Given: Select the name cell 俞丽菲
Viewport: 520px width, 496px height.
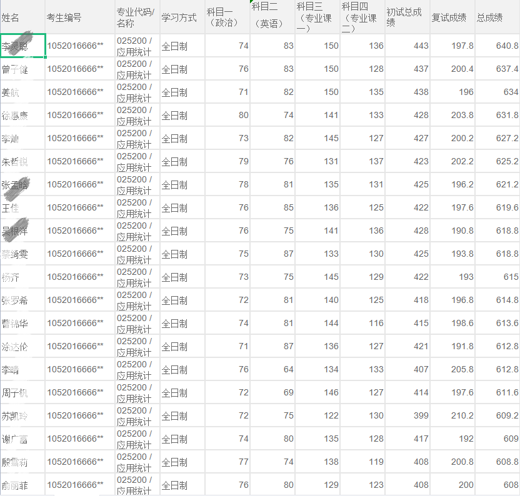Looking at the screenshot, I should tap(22, 485).
